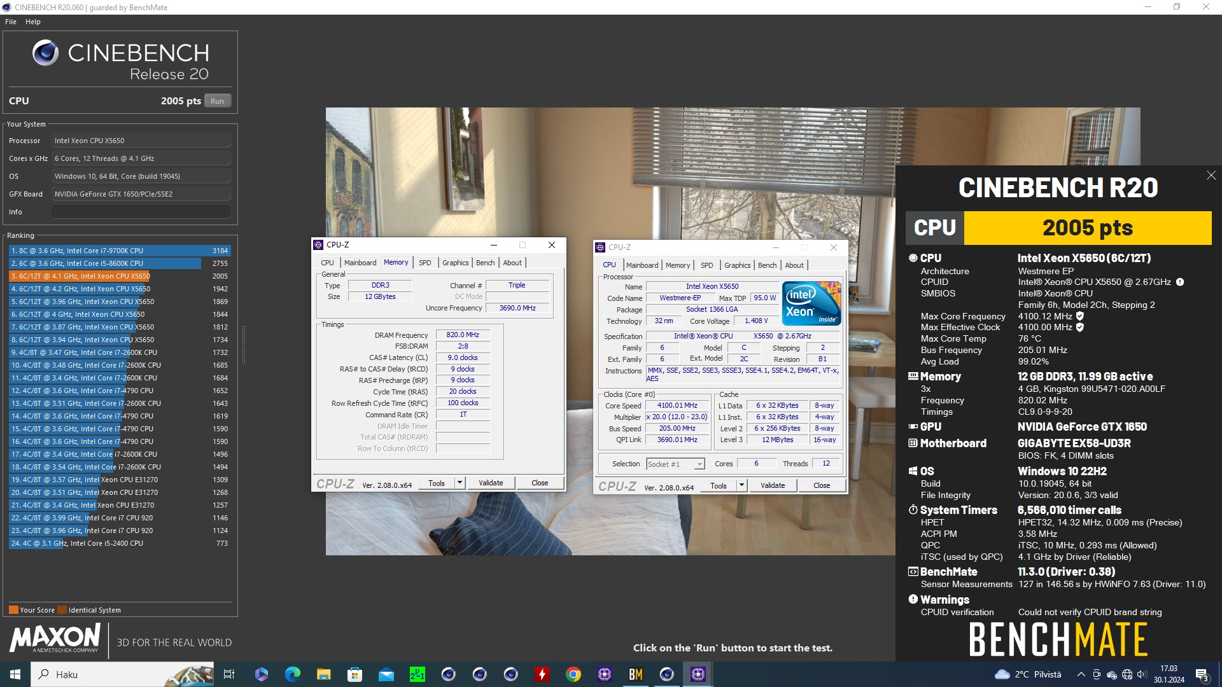Open the Help menu in Cinebench
This screenshot has height=687, width=1222.
pos(33,22)
